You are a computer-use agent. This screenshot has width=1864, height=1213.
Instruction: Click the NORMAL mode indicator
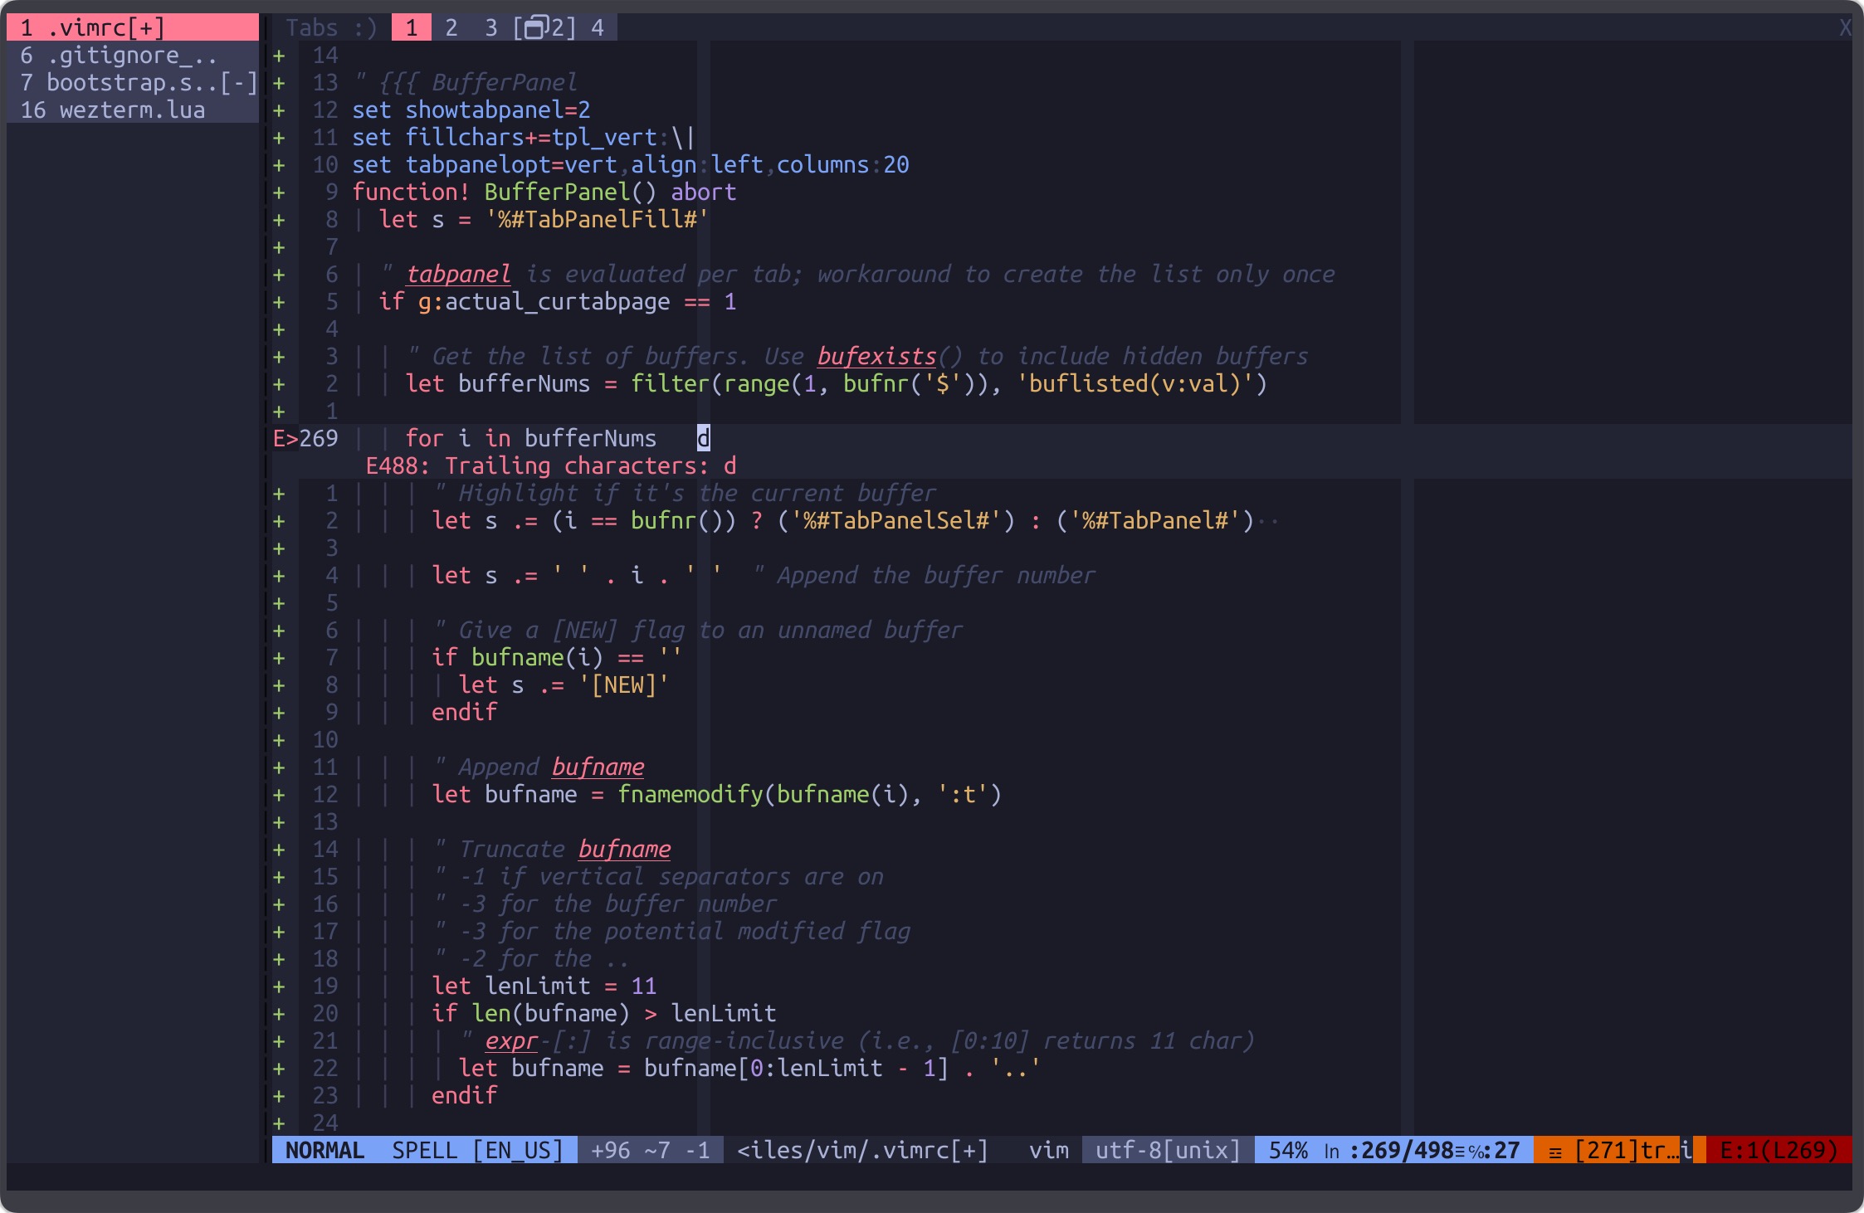(x=324, y=1150)
